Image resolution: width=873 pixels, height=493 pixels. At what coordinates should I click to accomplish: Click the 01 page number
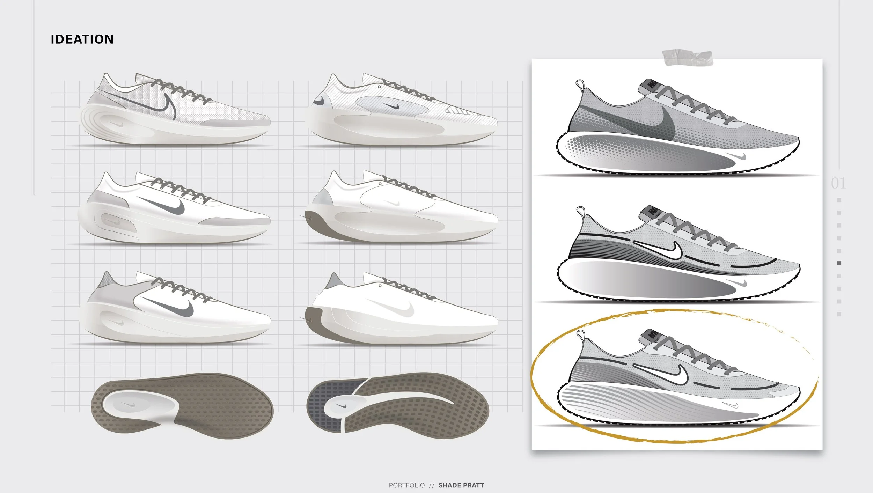(838, 184)
